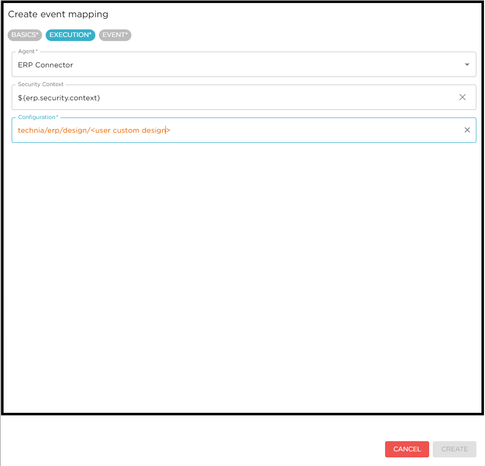This screenshot has width=485, height=466.
Task: Focus the Security Context input field
Action: pos(203,97)
